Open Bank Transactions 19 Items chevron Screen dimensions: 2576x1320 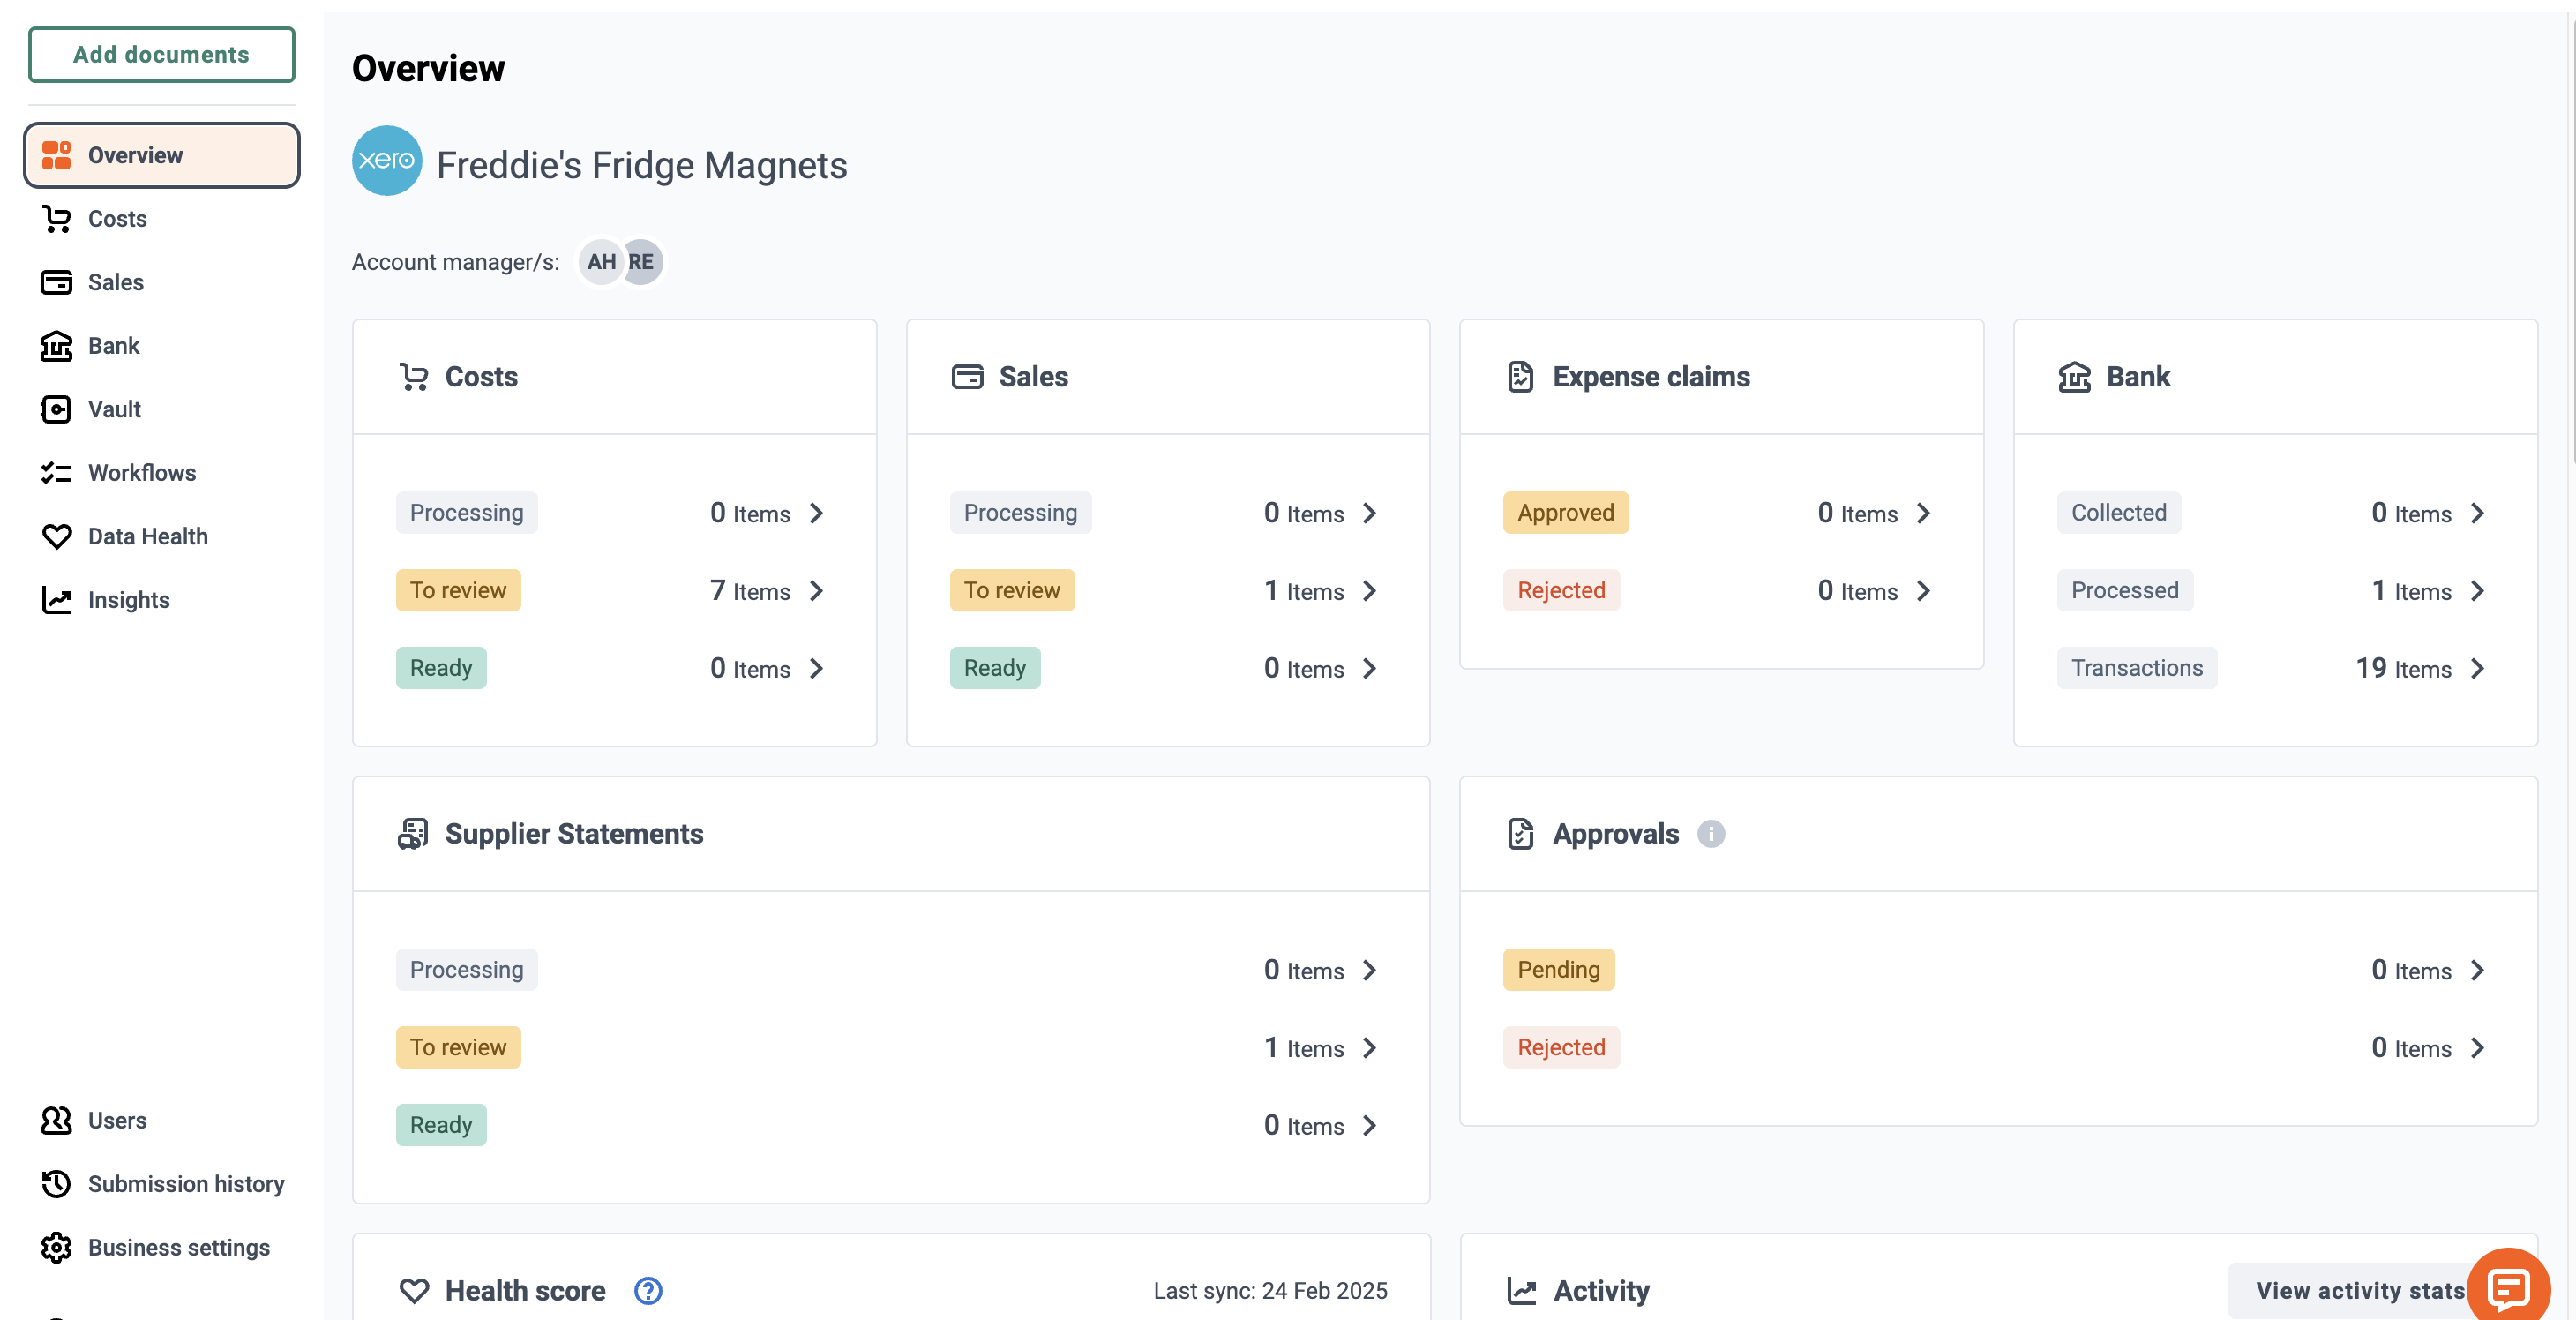tap(2478, 669)
